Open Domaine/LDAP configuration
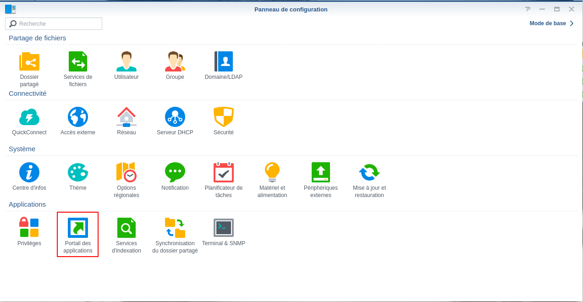 [224, 62]
